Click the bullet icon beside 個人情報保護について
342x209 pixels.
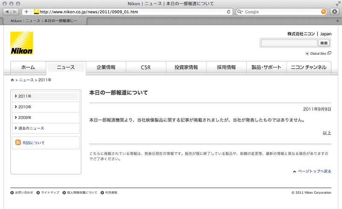[64, 193]
